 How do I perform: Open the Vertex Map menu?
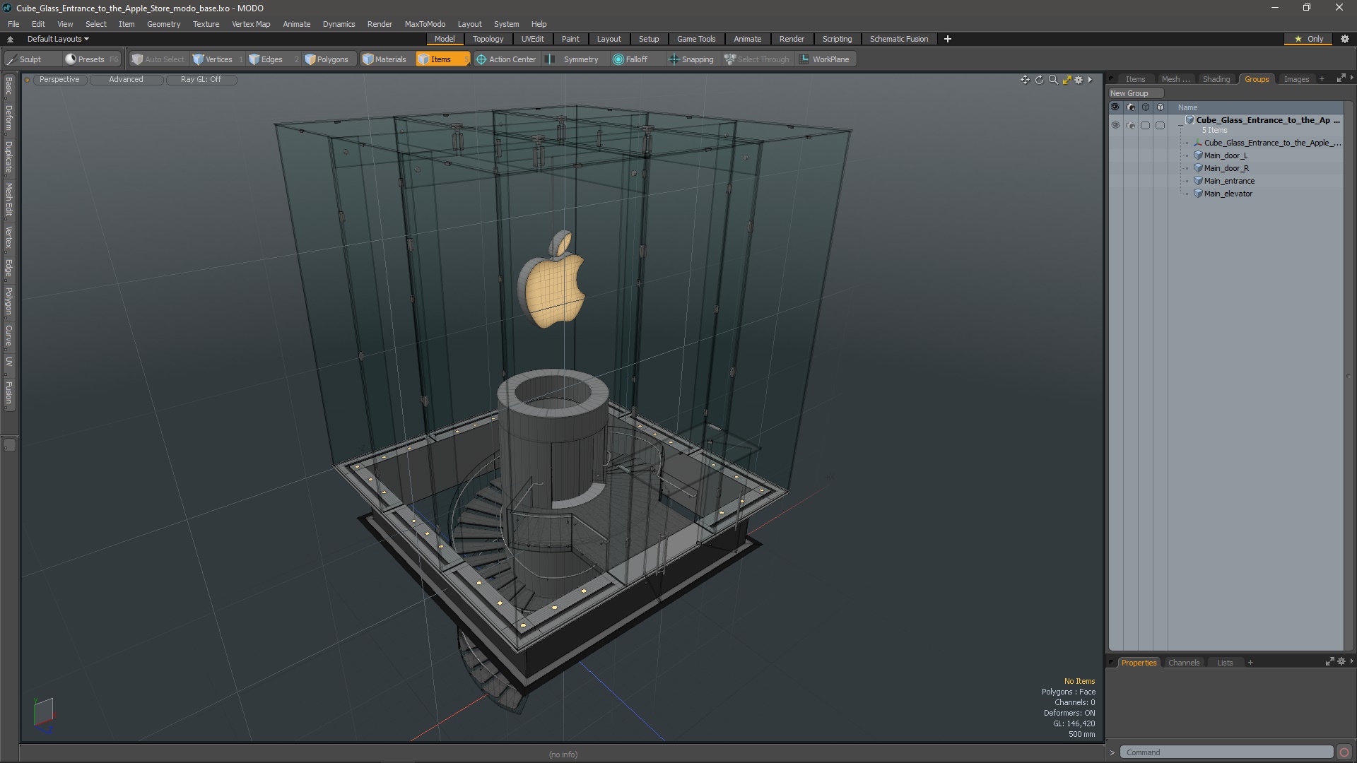251,24
